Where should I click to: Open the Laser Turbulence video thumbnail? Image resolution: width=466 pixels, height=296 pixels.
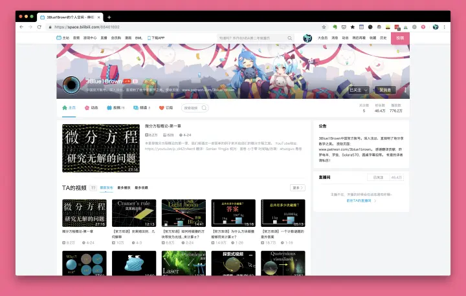(x=183, y=263)
